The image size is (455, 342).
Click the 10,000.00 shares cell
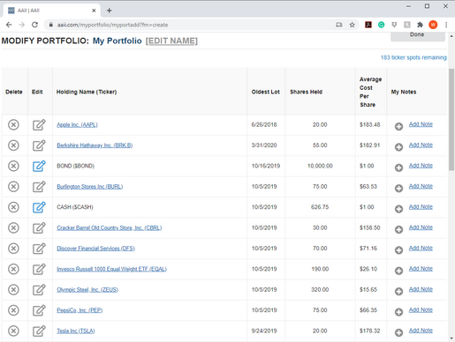320,166
